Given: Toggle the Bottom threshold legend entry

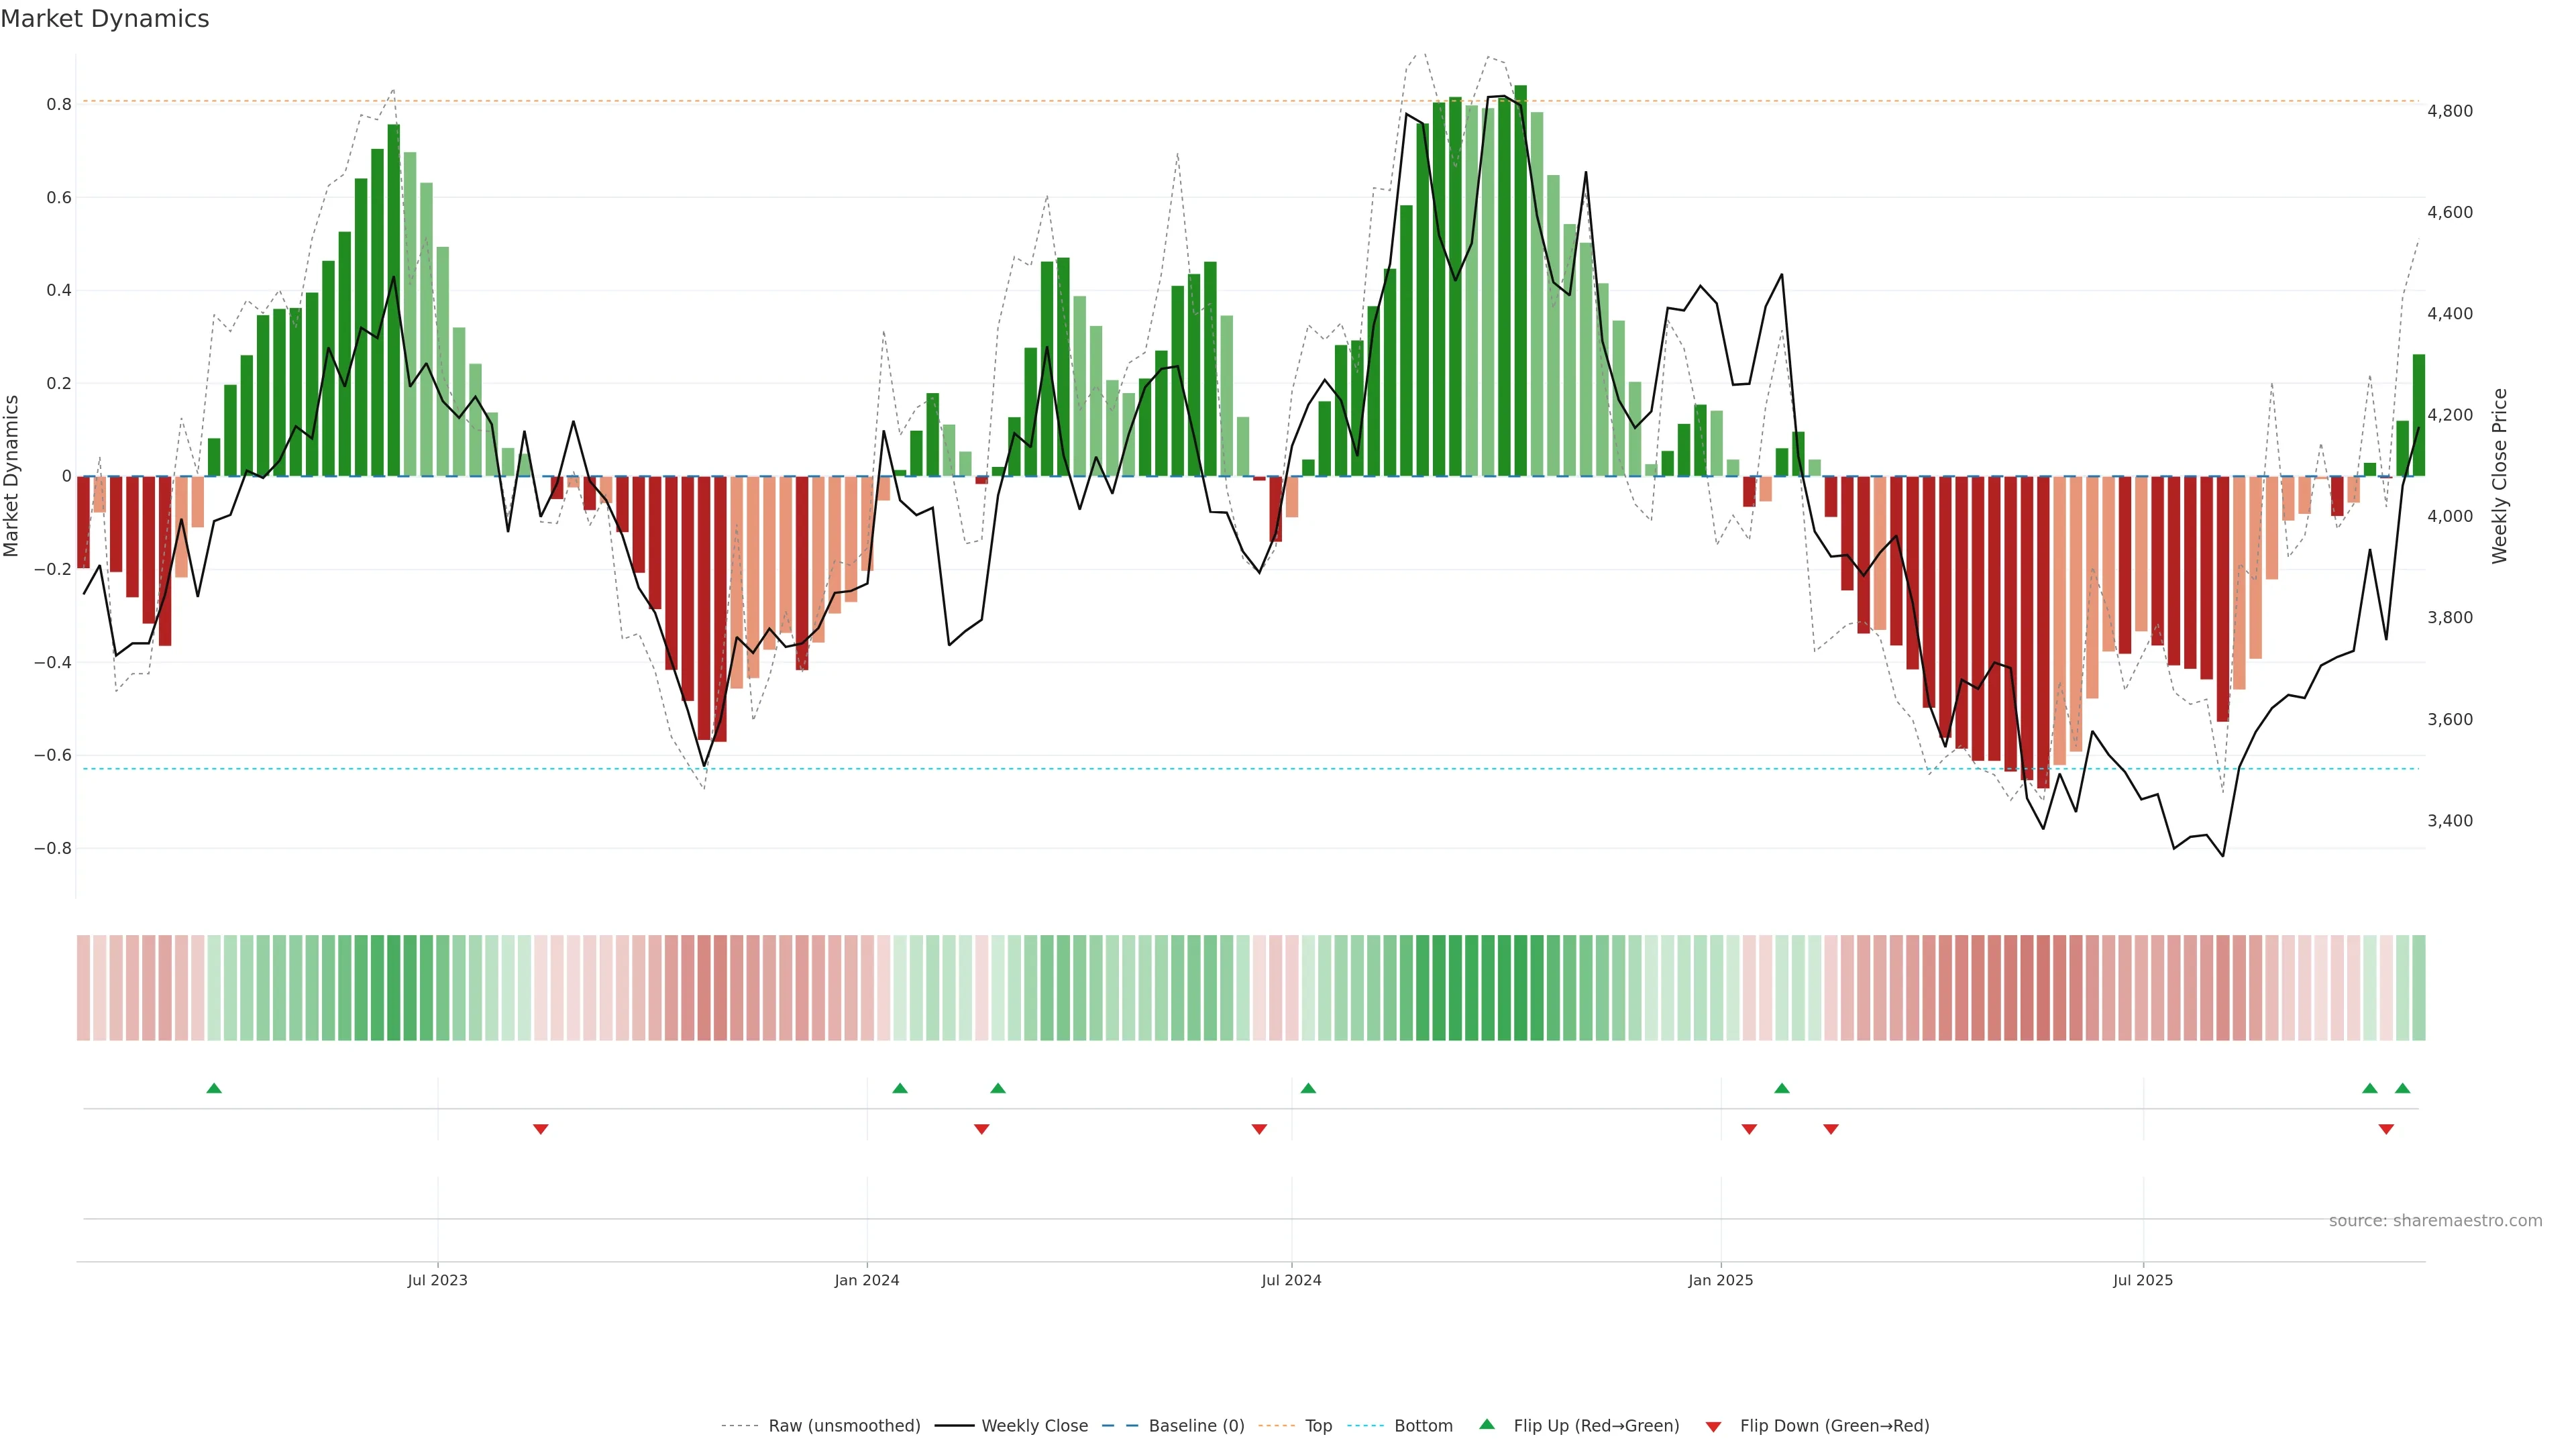Looking at the screenshot, I should tap(1423, 1426).
